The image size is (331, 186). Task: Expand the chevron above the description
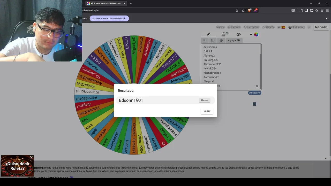326,158
